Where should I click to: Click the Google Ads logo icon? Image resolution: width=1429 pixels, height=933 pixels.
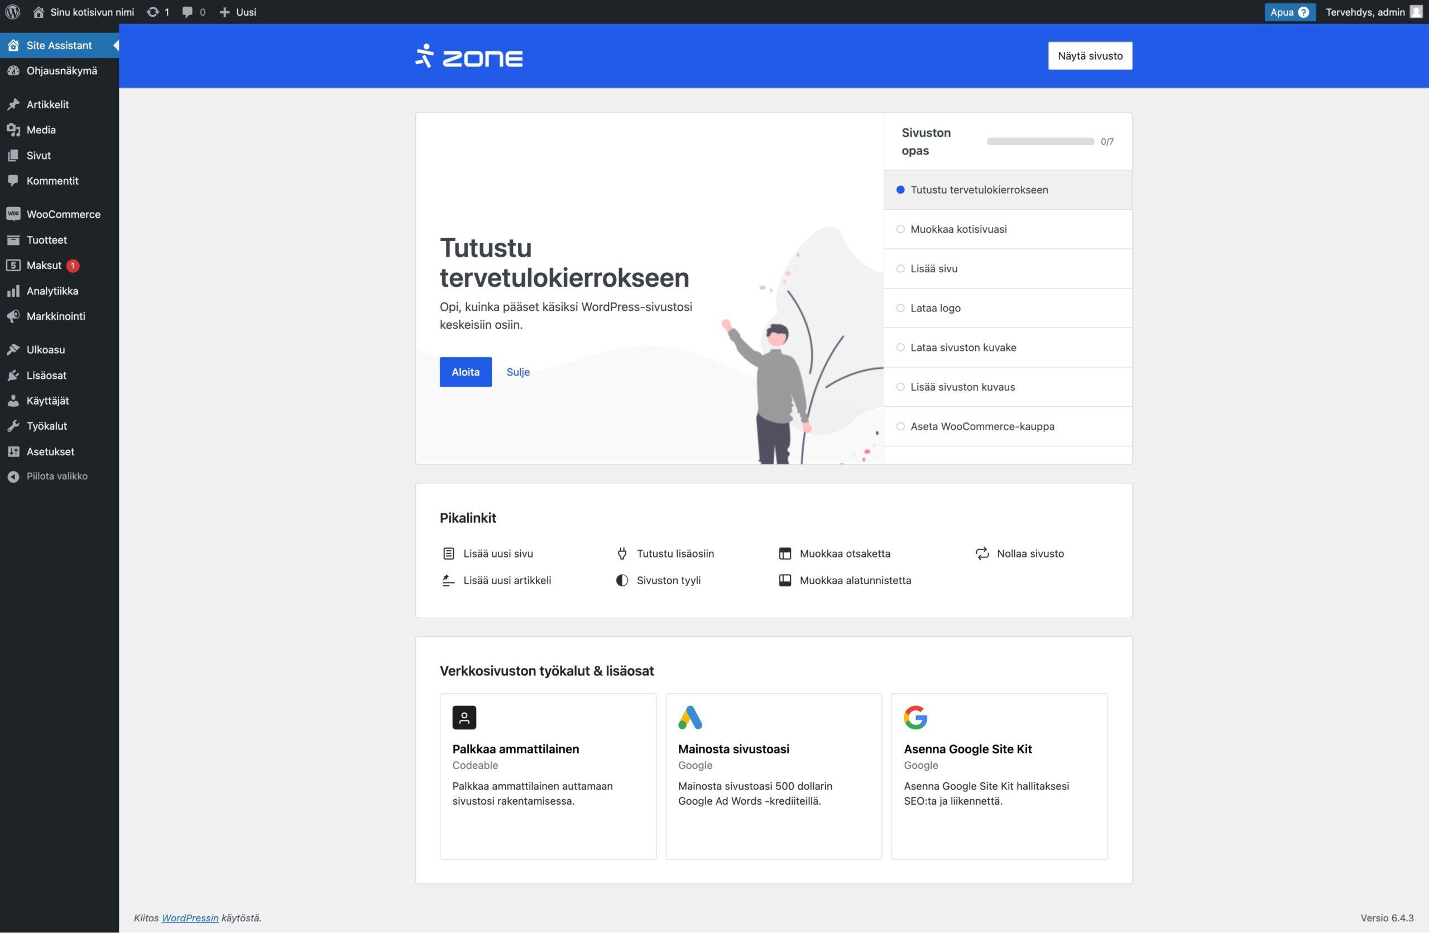point(690,718)
